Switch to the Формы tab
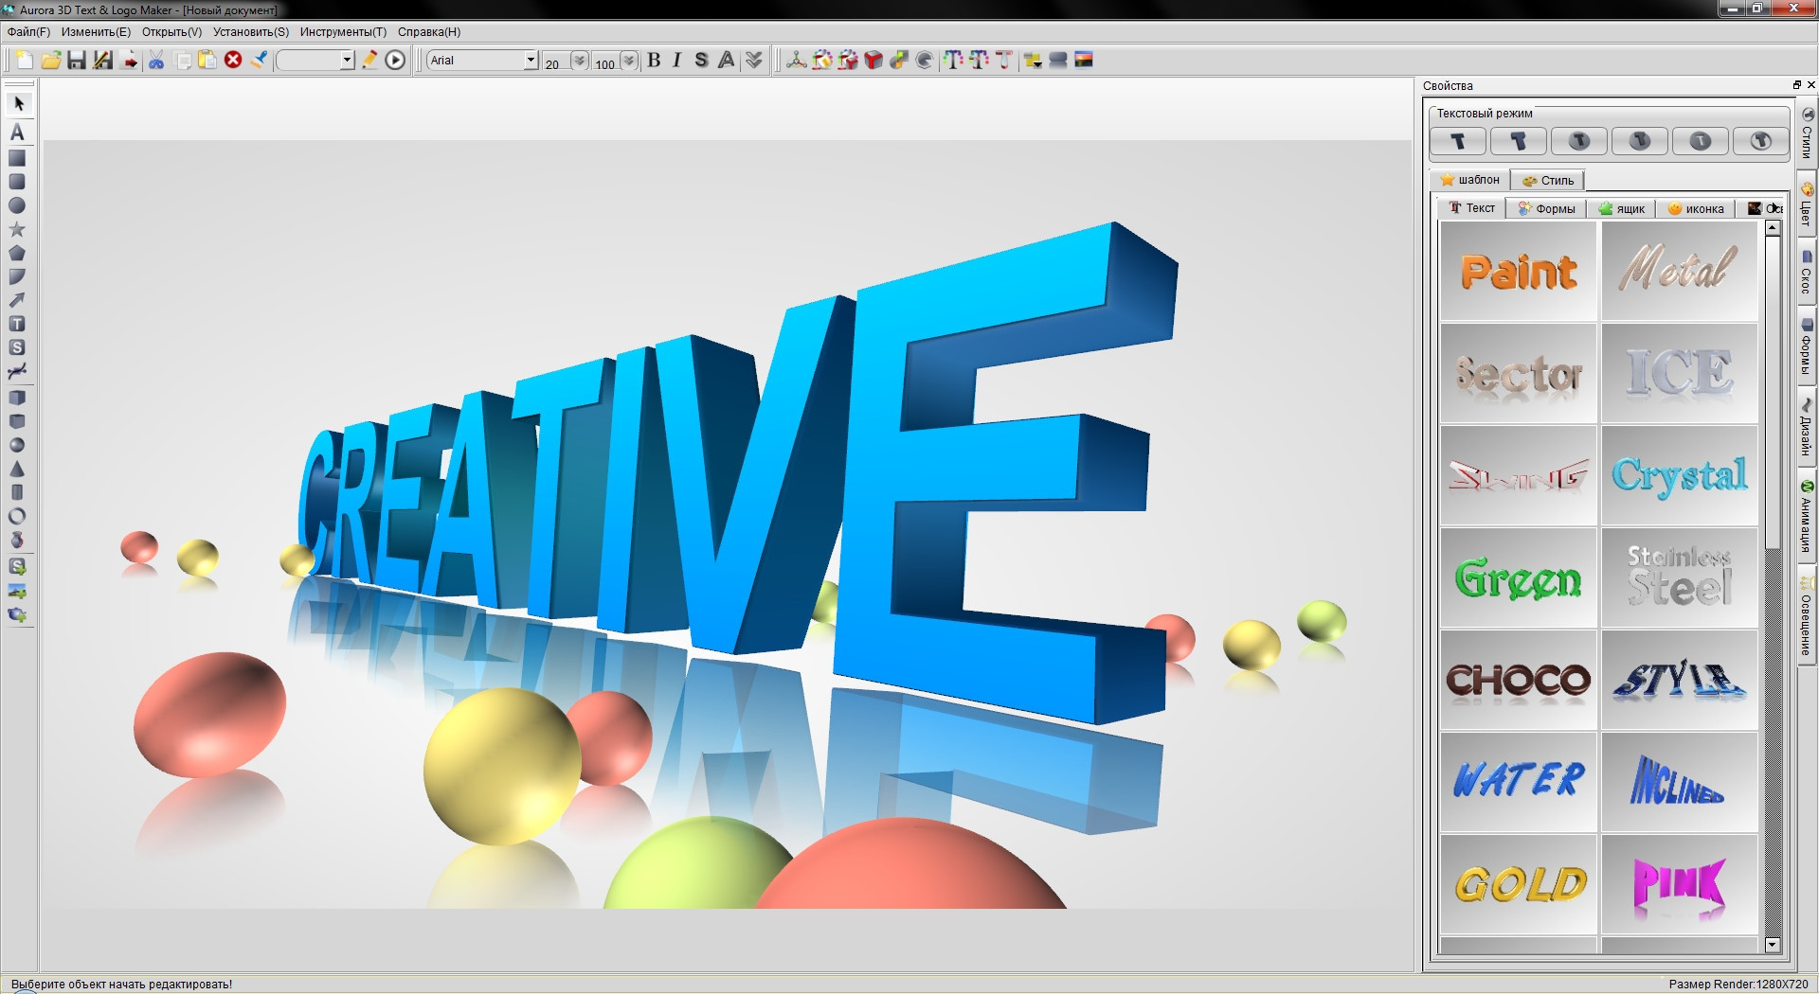The image size is (1819, 994). [x=1546, y=208]
